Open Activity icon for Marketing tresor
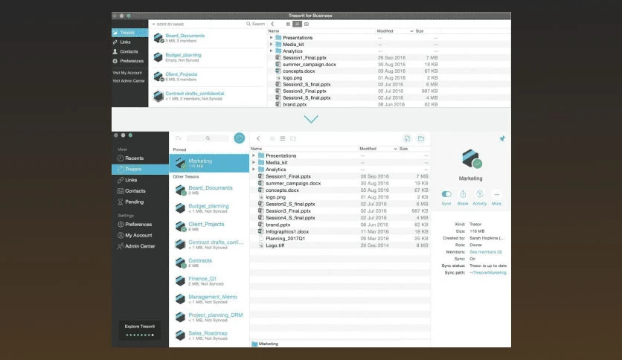 [480, 194]
